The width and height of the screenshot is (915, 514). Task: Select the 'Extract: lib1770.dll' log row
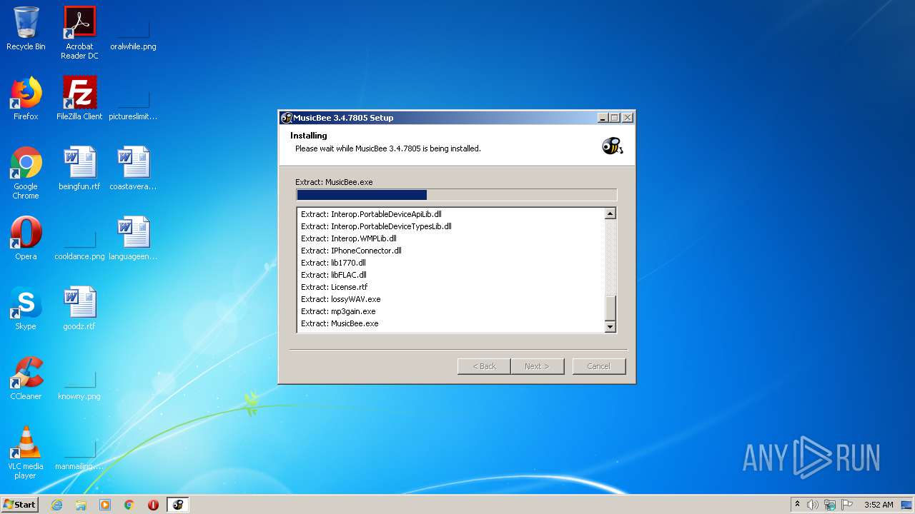tap(450, 263)
